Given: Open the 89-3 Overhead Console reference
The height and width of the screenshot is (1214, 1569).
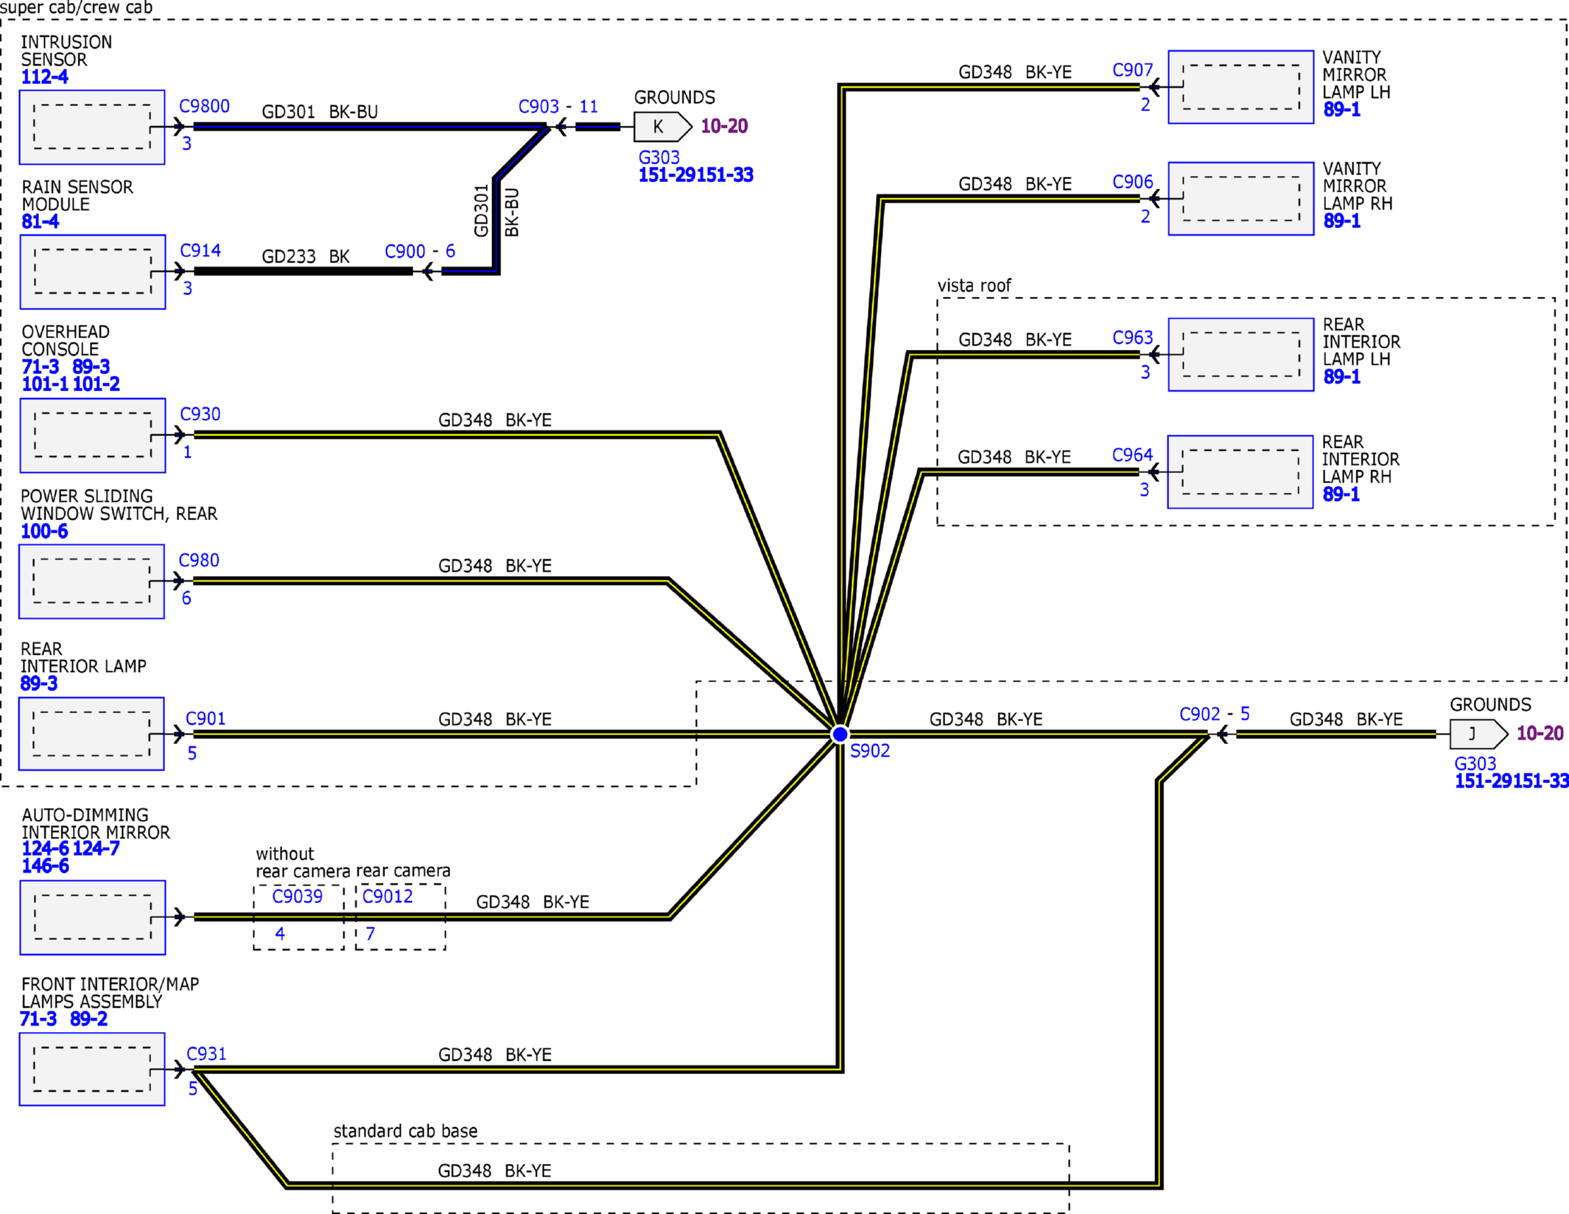Looking at the screenshot, I should pyautogui.click(x=91, y=367).
